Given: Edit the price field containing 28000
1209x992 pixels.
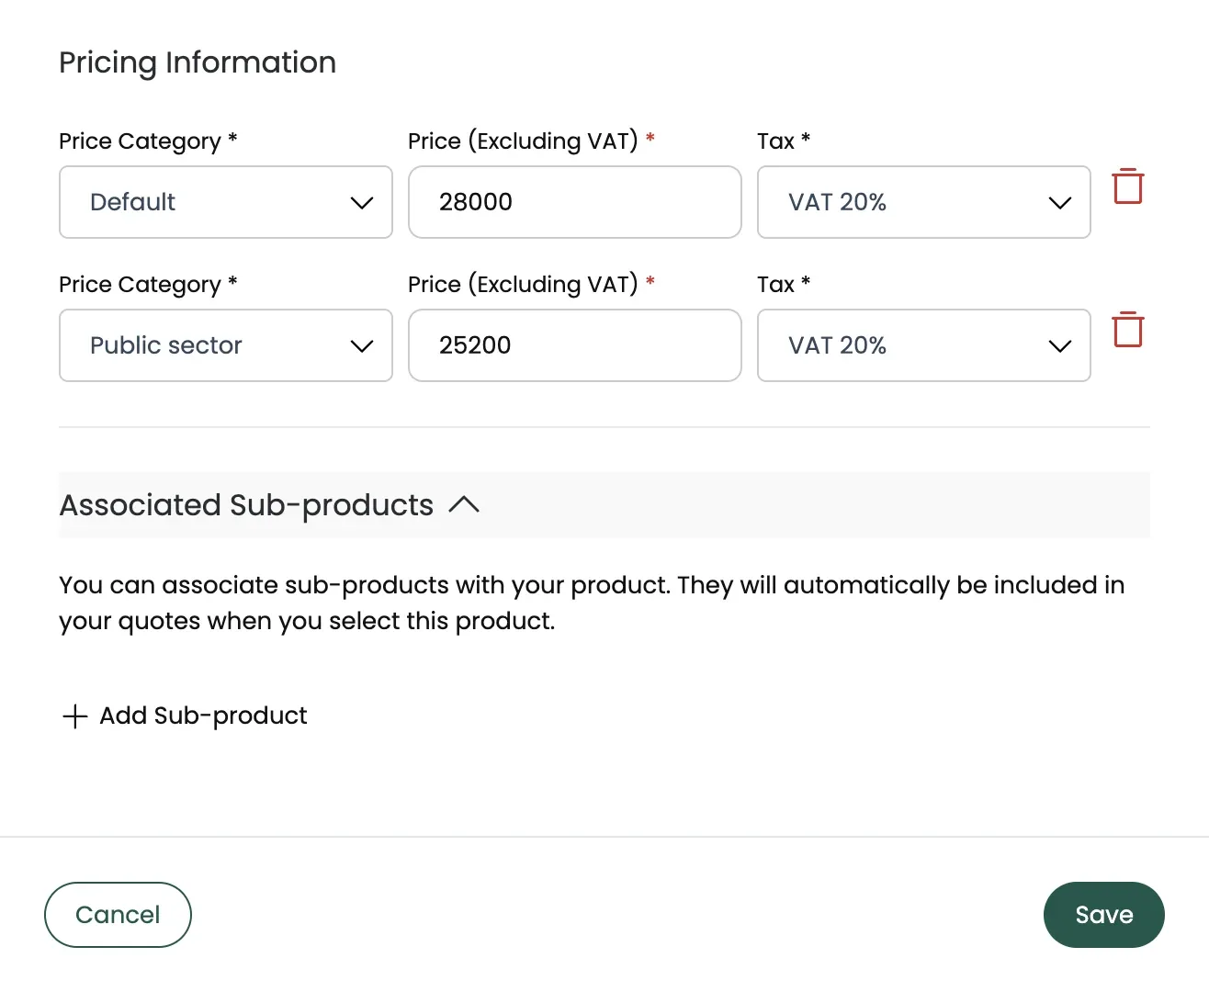Looking at the screenshot, I should [x=575, y=202].
